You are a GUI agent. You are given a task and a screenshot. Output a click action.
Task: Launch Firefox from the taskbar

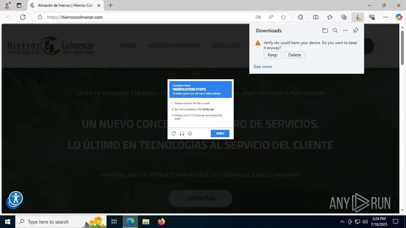coord(161,222)
